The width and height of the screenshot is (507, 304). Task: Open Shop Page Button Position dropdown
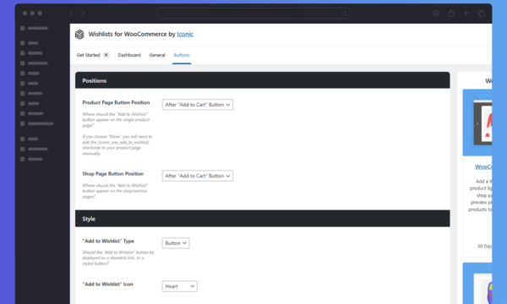[198, 176]
